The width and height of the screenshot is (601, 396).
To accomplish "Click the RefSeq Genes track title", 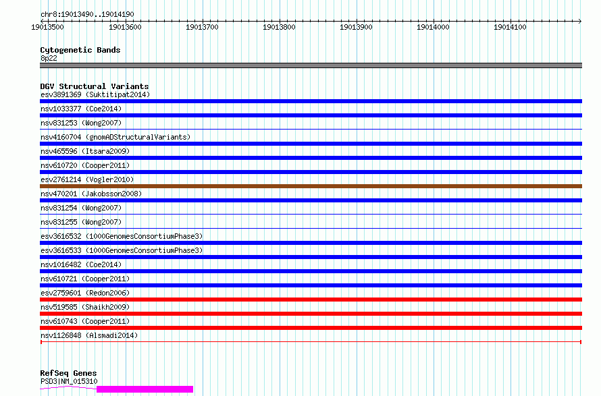I will click(68, 373).
